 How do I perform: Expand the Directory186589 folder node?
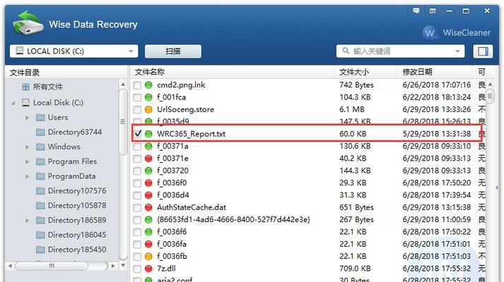point(28,221)
